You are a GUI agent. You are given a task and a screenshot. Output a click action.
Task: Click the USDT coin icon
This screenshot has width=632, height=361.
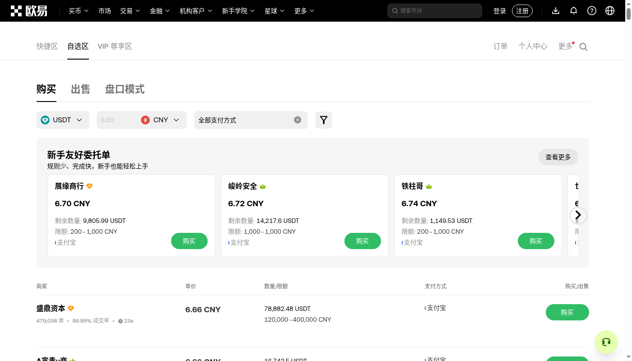[45, 120]
